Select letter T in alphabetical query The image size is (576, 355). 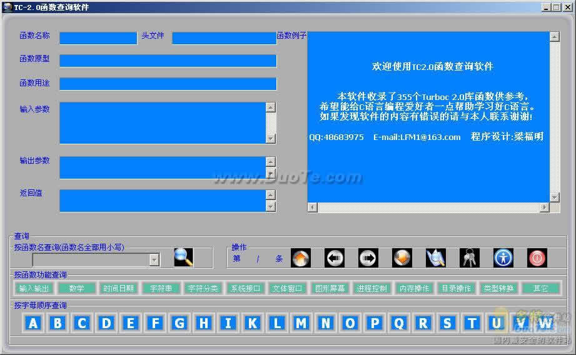click(472, 323)
